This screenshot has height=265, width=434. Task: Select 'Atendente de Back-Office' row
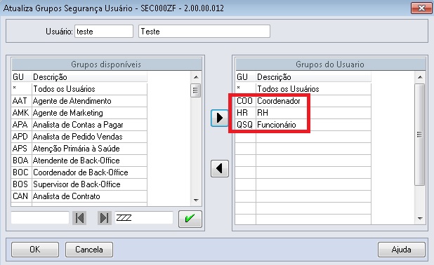tap(79, 161)
